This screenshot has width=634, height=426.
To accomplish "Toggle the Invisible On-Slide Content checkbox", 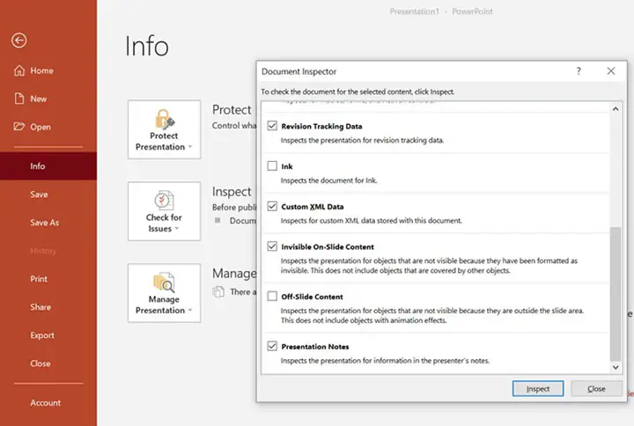I will 272,246.
